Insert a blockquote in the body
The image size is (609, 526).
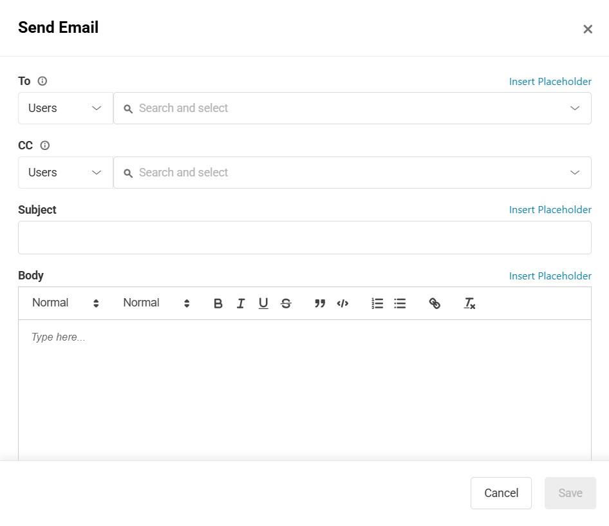tap(320, 303)
